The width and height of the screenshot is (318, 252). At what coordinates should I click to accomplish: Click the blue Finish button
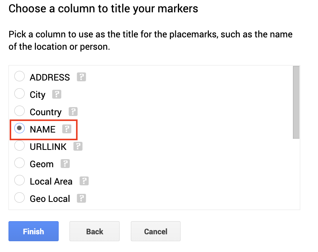(34, 231)
